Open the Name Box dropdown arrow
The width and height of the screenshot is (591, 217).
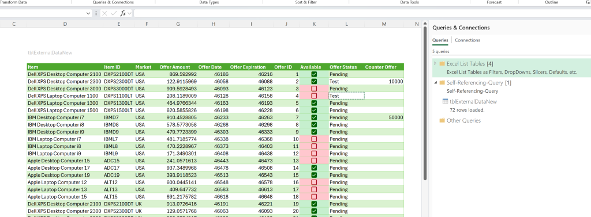coord(88,14)
